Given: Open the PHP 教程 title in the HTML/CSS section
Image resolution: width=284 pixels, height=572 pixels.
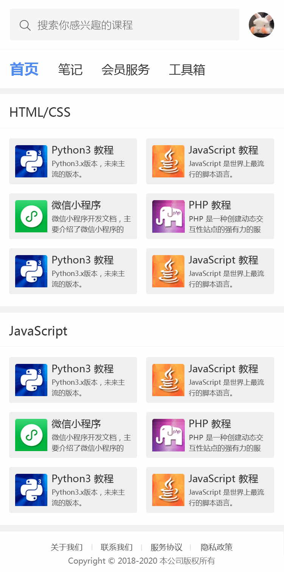Looking at the screenshot, I should (x=210, y=205).
